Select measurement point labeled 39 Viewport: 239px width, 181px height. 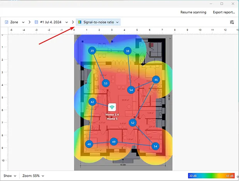(x=92, y=51)
